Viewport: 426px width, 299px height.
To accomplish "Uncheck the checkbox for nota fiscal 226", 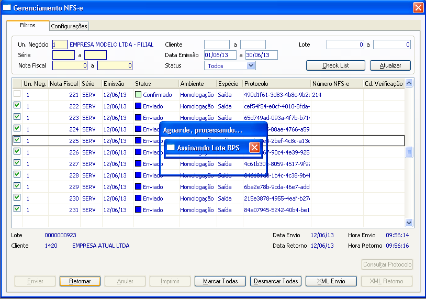I will (17, 151).
